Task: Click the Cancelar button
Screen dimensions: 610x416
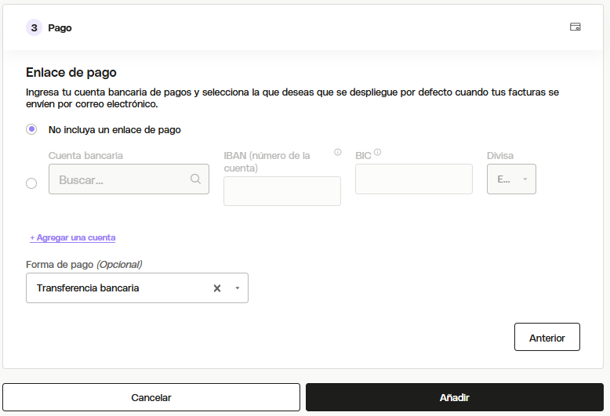Action: tap(151, 397)
